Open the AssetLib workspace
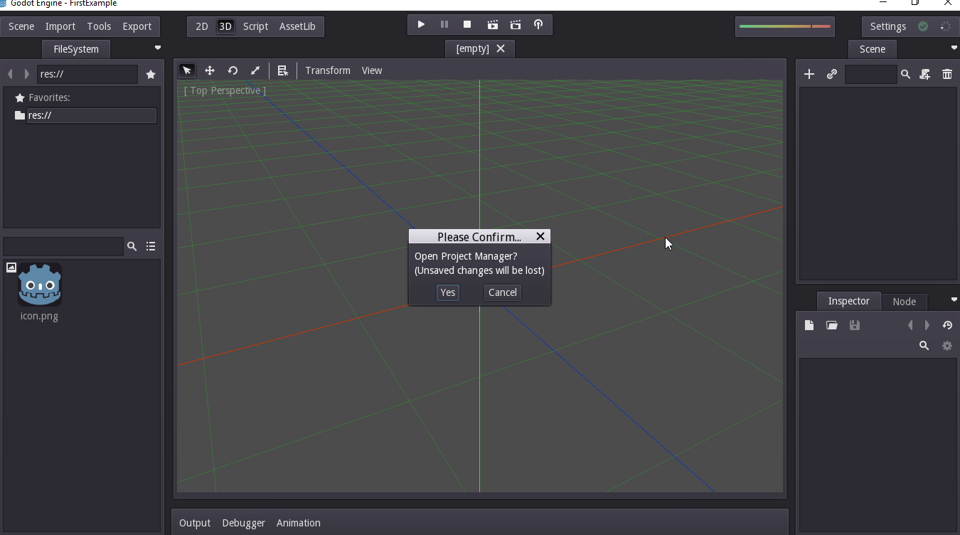960x535 pixels. (297, 26)
